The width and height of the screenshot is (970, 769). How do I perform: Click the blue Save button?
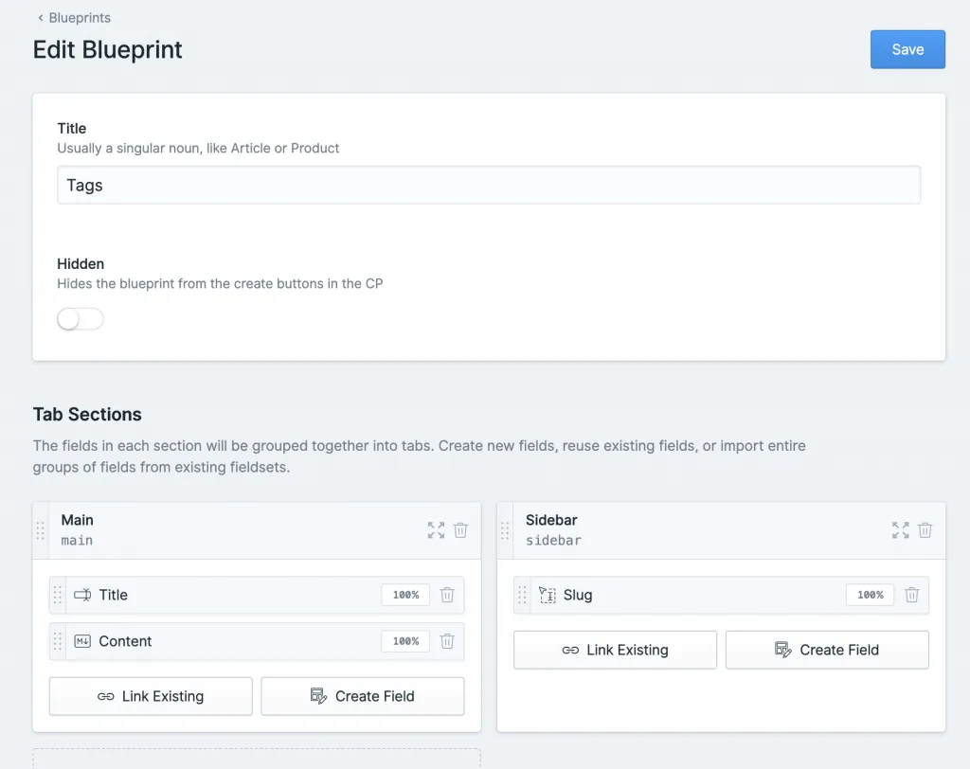(907, 49)
